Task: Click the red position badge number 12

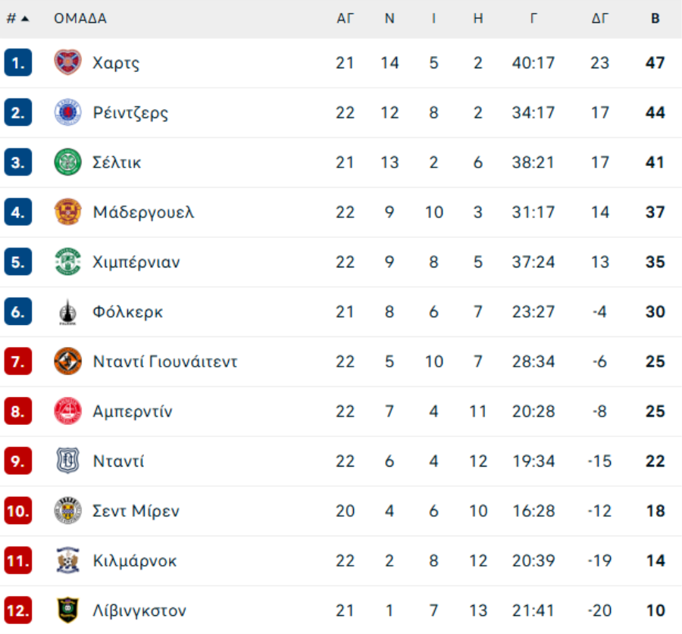Action: [x=17, y=611]
